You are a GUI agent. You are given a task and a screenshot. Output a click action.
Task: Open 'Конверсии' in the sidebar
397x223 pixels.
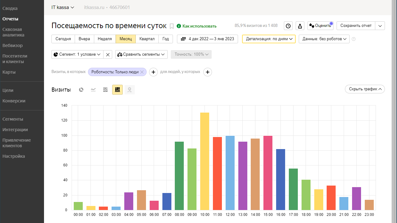pos(14,101)
